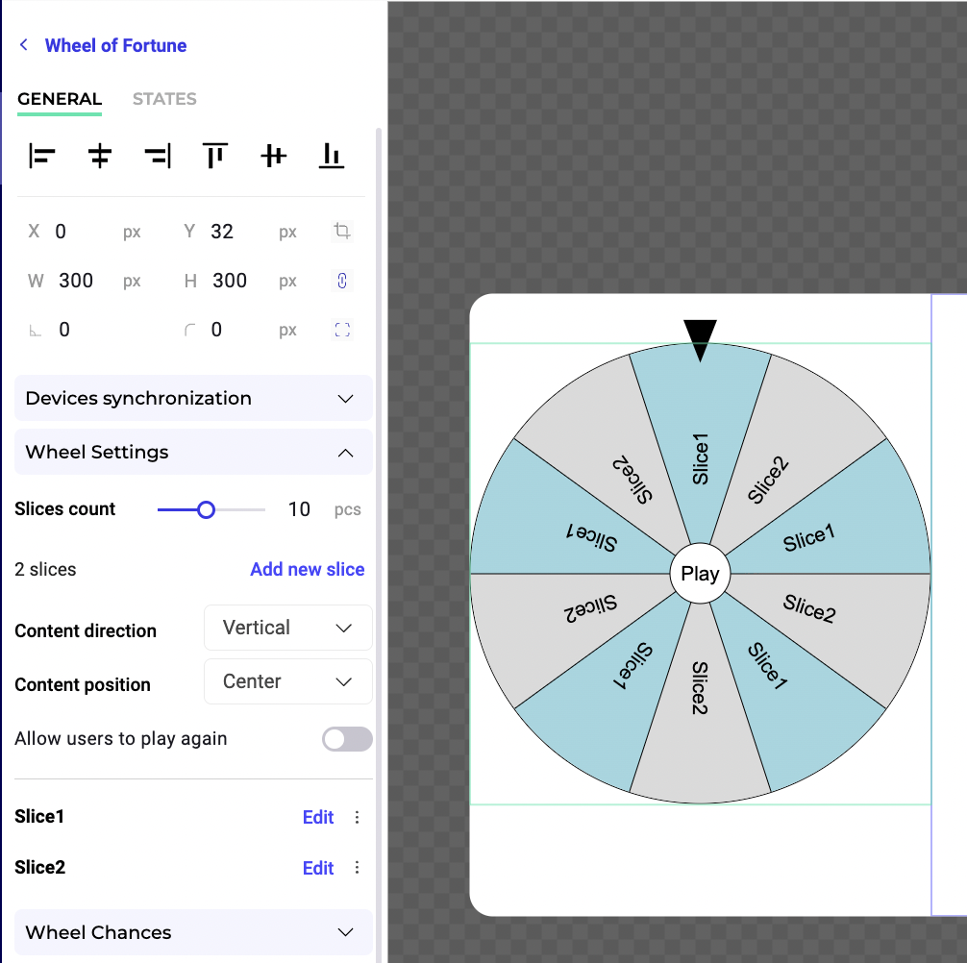Click the align right icon

click(x=158, y=156)
